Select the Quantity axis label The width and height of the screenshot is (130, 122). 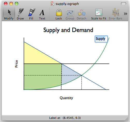tap(66, 98)
